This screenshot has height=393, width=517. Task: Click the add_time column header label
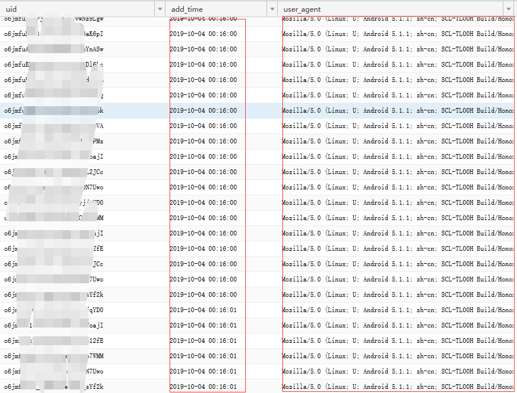(187, 9)
